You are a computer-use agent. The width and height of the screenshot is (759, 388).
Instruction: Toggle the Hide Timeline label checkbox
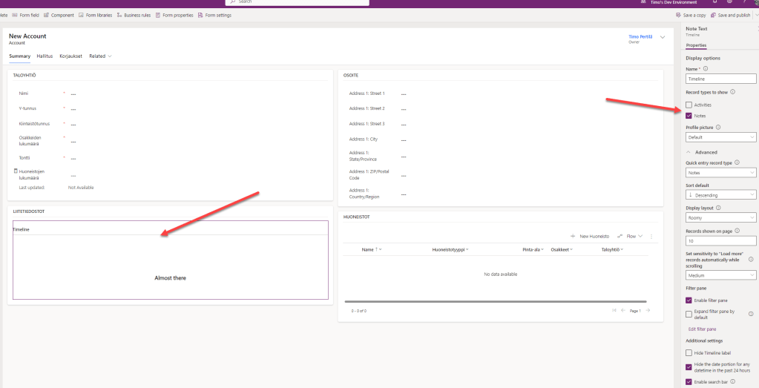(689, 352)
